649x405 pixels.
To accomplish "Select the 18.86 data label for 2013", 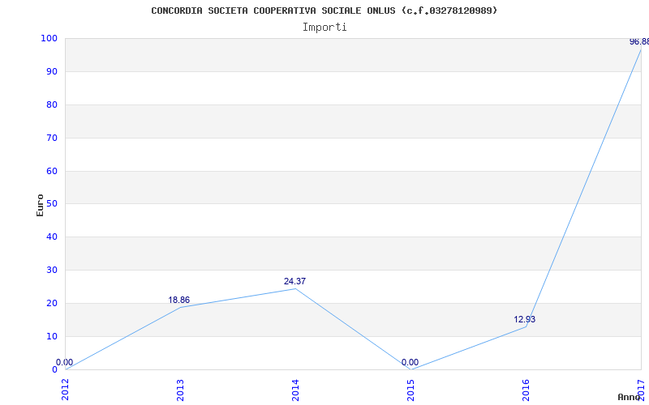I will click(178, 300).
